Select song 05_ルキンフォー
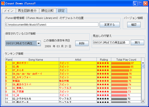Viewport: 149px width, 107px height. click(73, 77)
